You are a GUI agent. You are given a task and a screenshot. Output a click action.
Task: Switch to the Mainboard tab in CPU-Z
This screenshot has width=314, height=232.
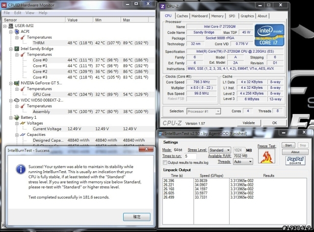coord(200,16)
